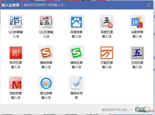Click the 输入法管理 title text

(x=10, y=5)
